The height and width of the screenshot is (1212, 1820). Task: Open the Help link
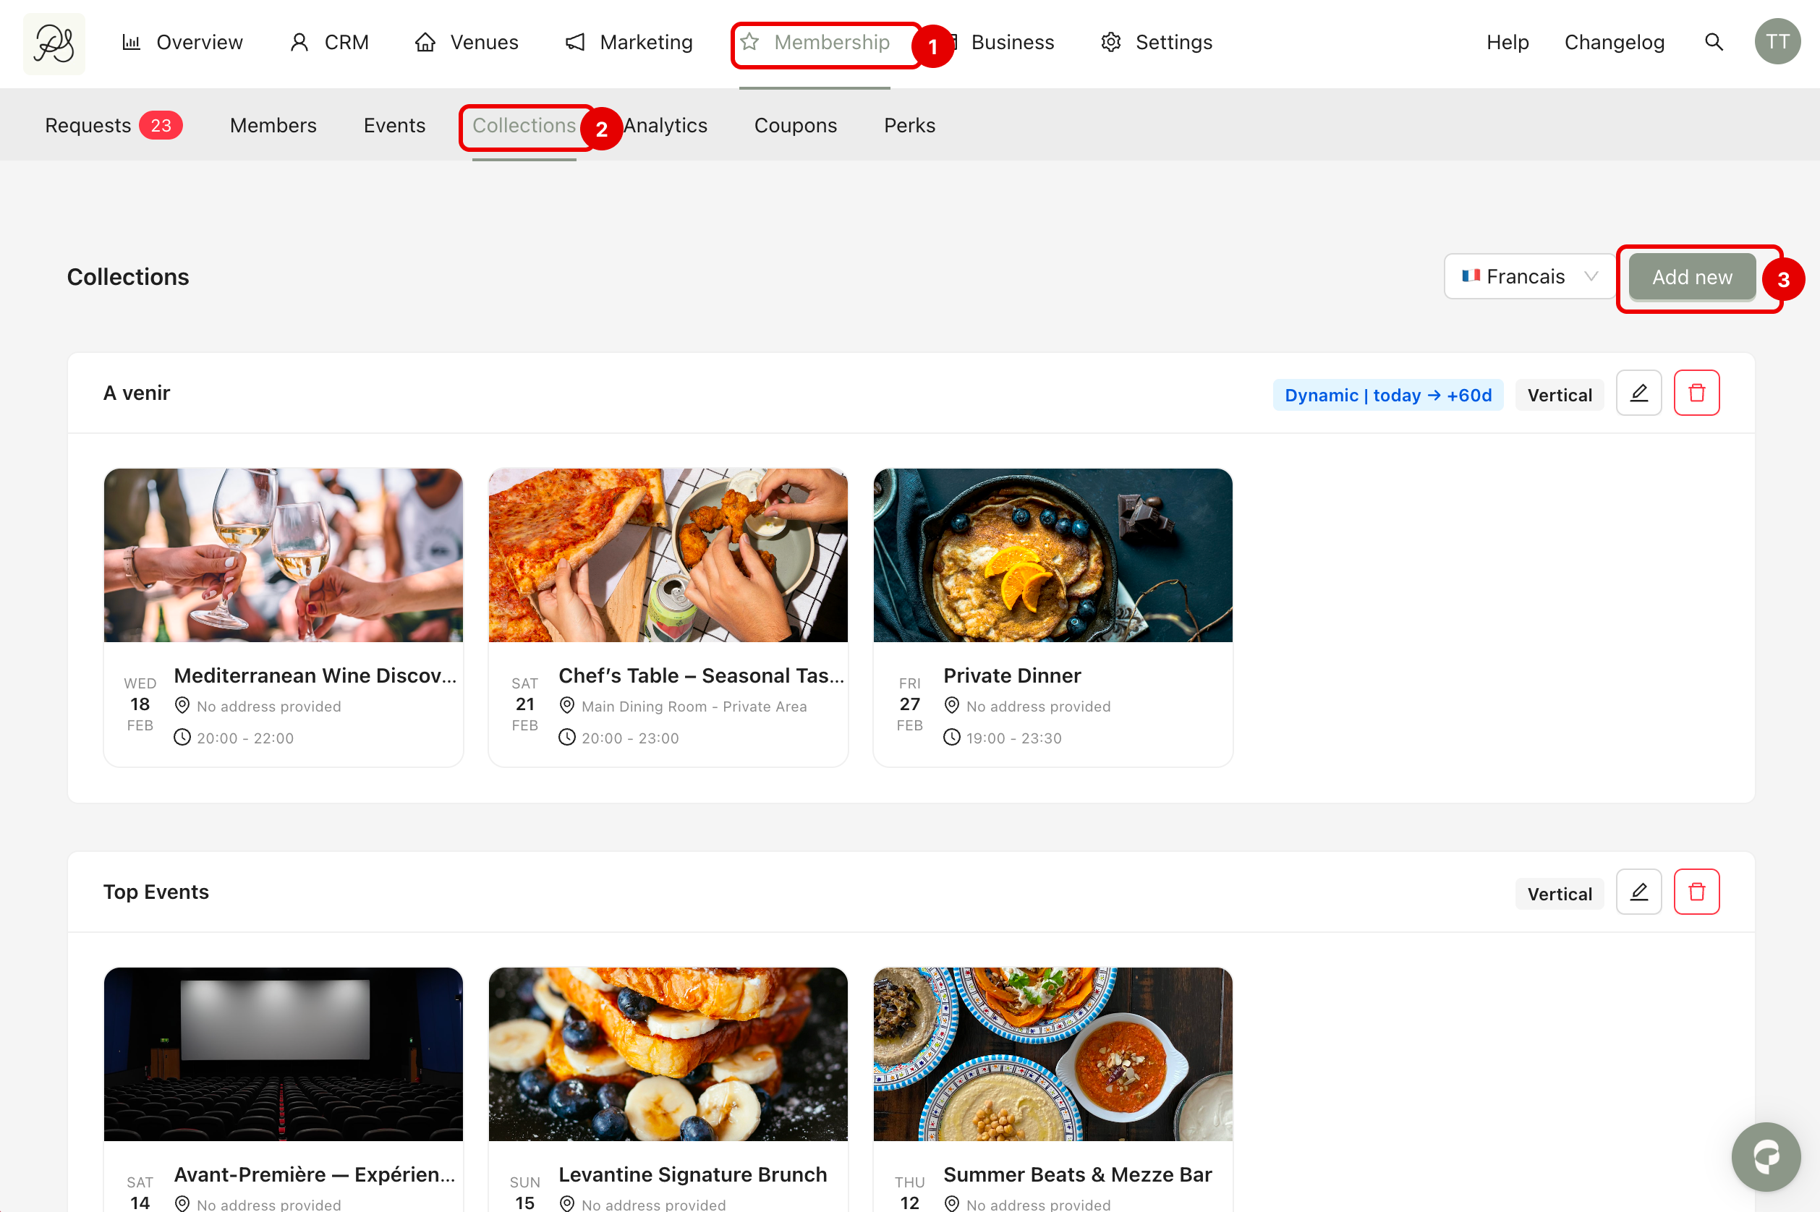[x=1506, y=43]
